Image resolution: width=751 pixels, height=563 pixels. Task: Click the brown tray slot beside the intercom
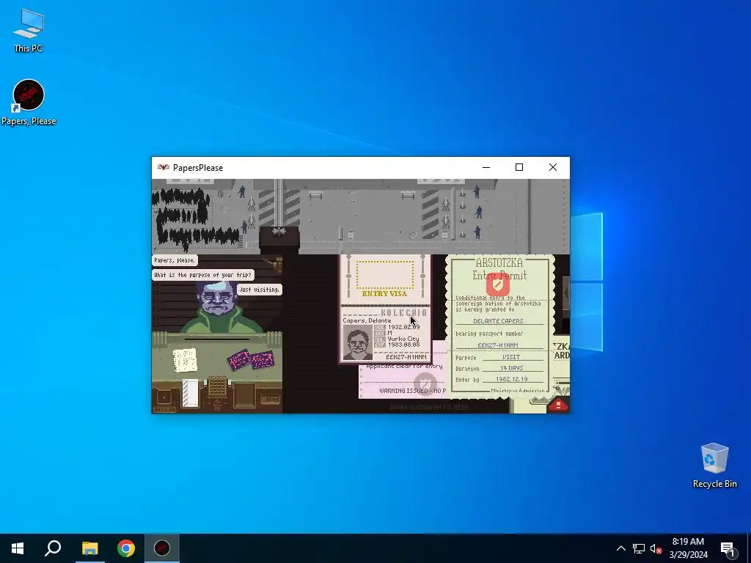244,395
